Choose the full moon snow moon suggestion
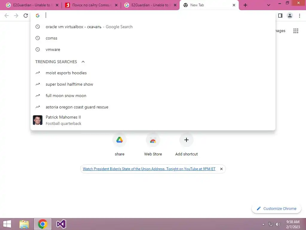Viewport: 306px width, 230px height. (x=153, y=96)
